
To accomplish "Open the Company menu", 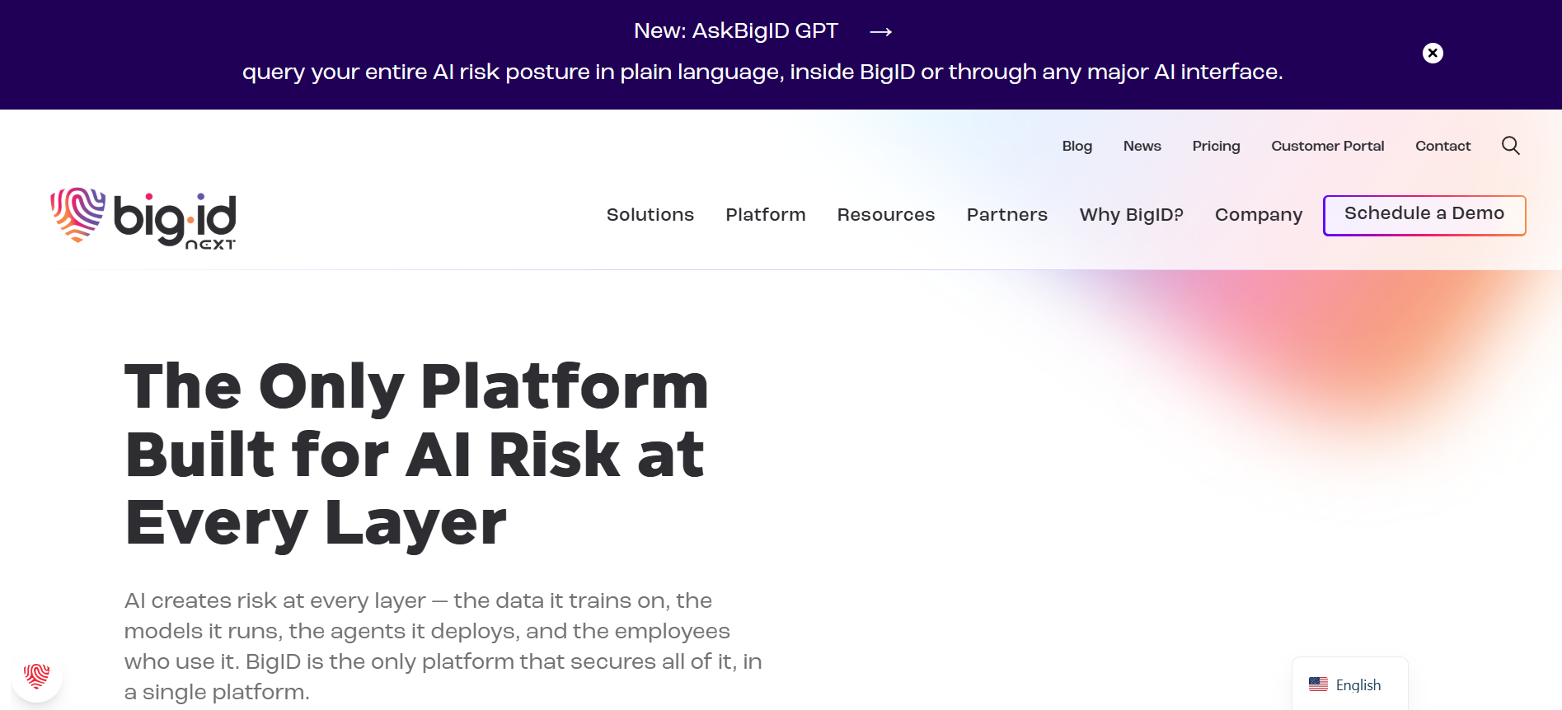I will point(1259,215).
